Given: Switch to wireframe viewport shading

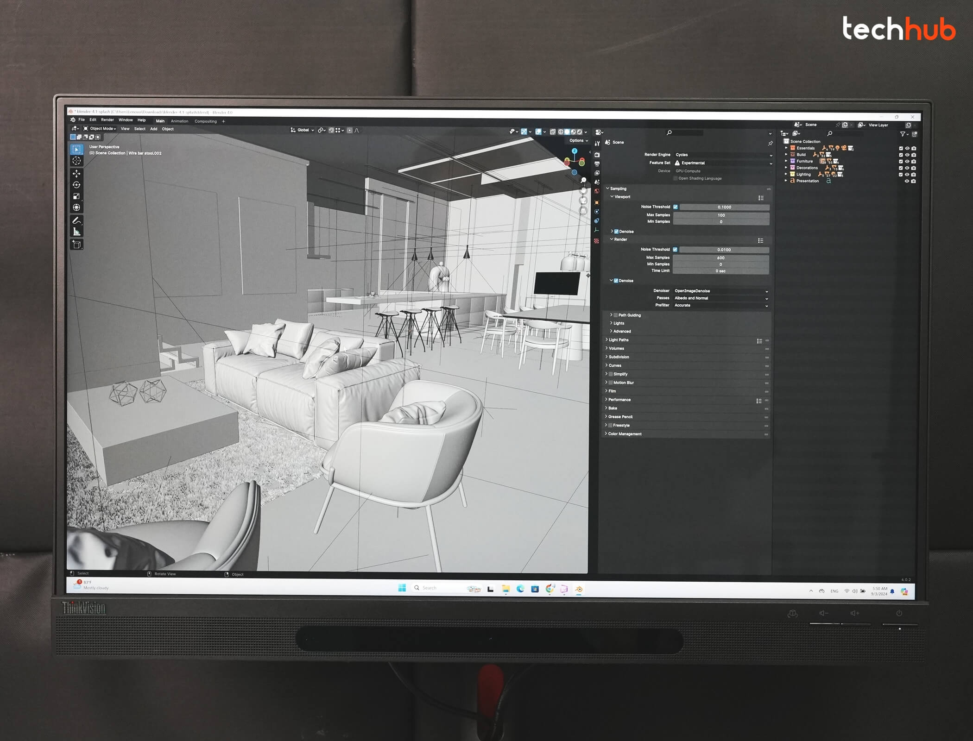Looking at the screenshot, I should (561, 132).
